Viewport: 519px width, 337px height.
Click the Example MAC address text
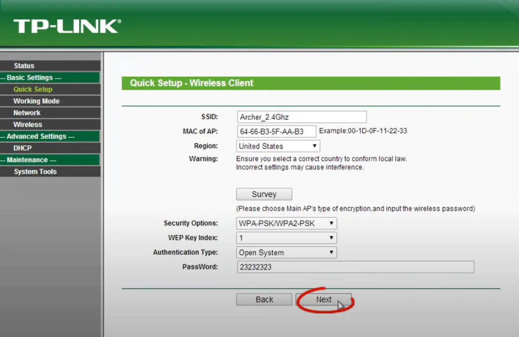363,131
